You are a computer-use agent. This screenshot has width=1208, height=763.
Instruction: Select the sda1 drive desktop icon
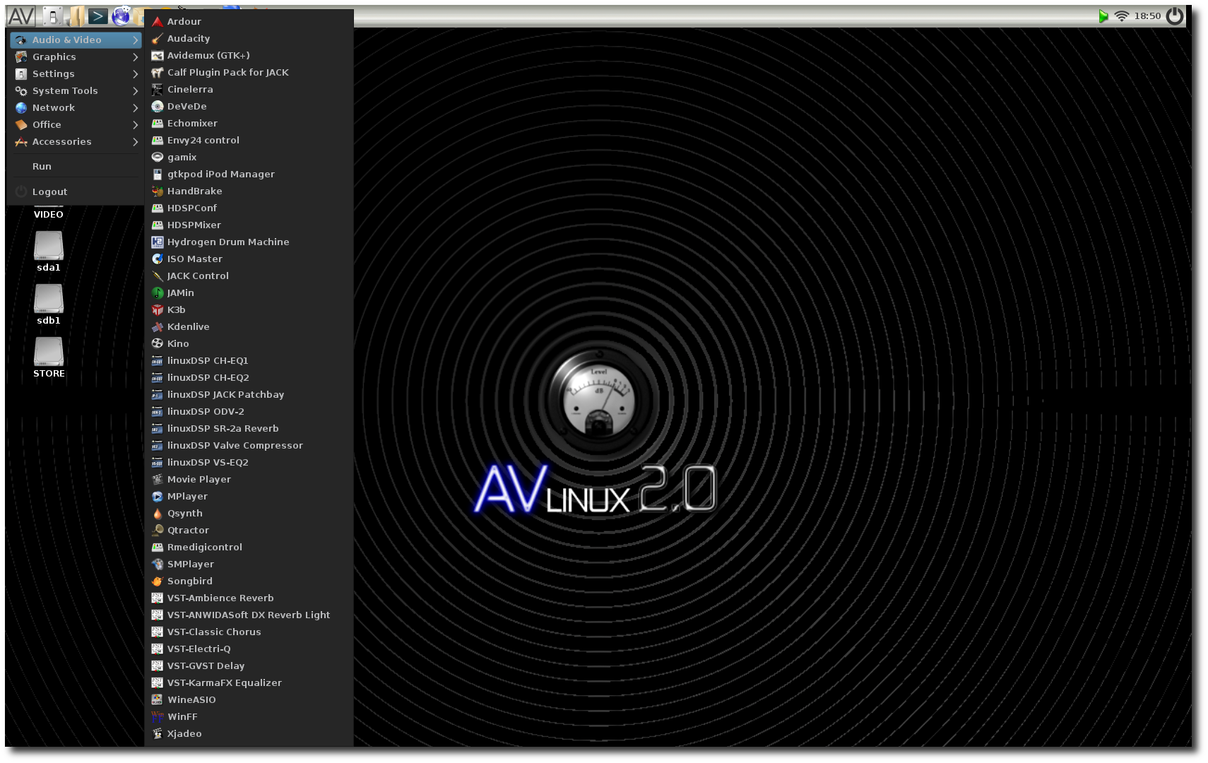49,252
